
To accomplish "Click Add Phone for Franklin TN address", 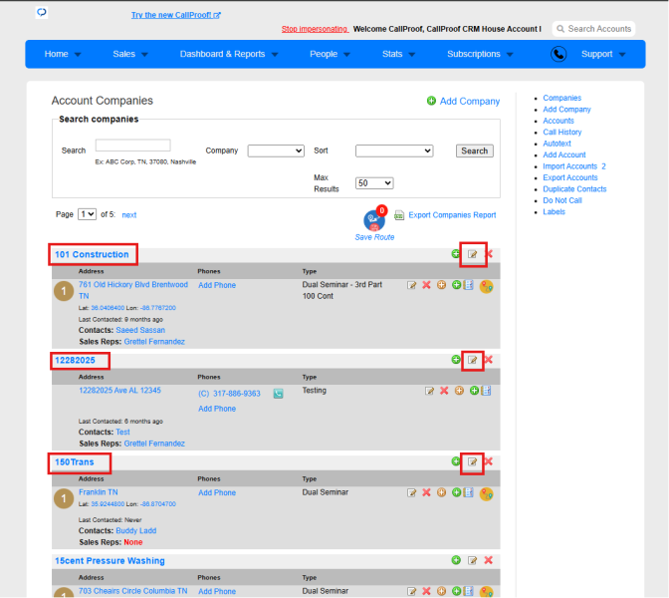I will tap(217, 493).
